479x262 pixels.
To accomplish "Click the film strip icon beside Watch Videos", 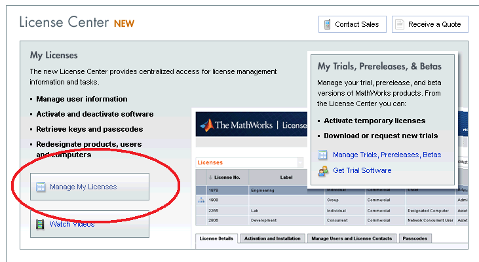I will coord(40,225).
